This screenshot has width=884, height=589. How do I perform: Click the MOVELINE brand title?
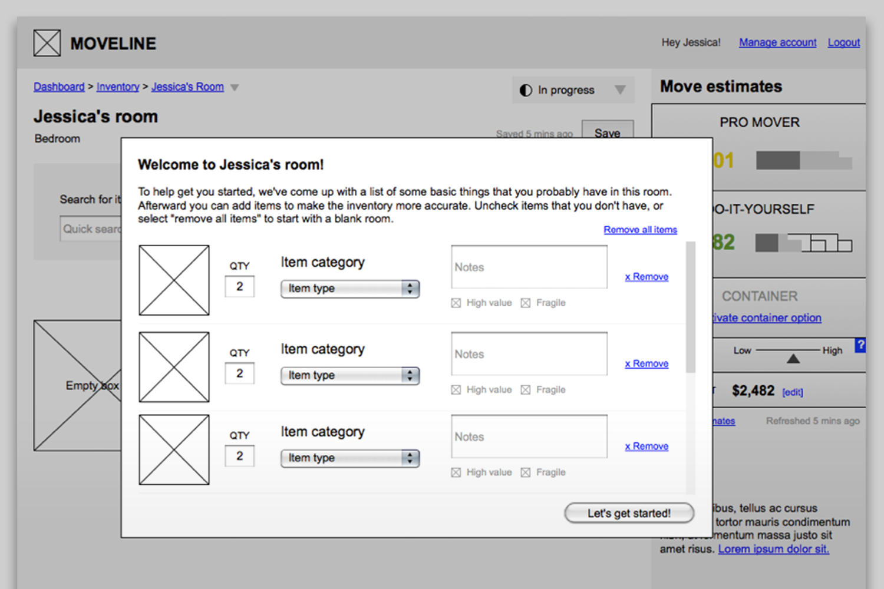coord(113,44)
